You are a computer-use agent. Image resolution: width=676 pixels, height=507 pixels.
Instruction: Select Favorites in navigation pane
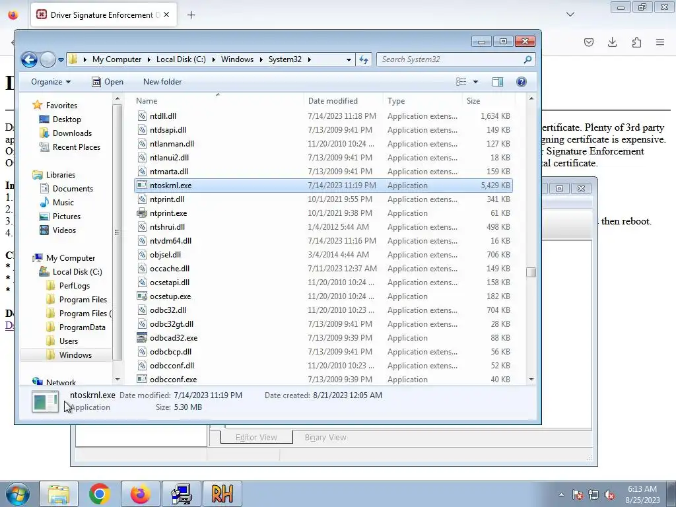(61, 105)
